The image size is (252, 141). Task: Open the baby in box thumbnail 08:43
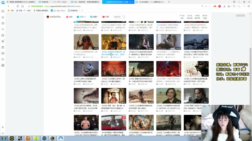114,96
